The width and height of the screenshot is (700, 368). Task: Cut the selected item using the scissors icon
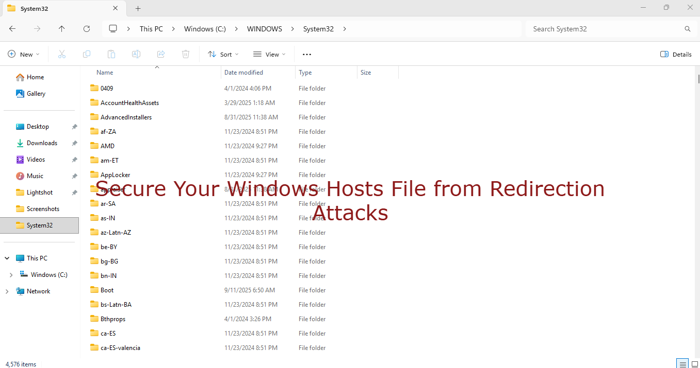click(x=61, y=54)
